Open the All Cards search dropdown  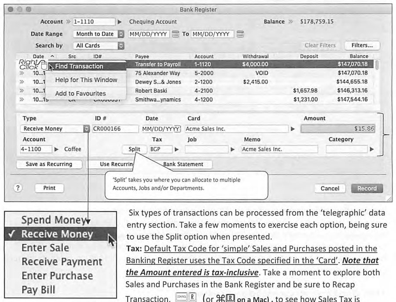99,45
